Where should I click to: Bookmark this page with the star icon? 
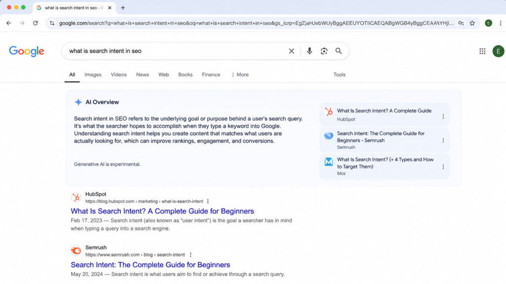[472, 23]
